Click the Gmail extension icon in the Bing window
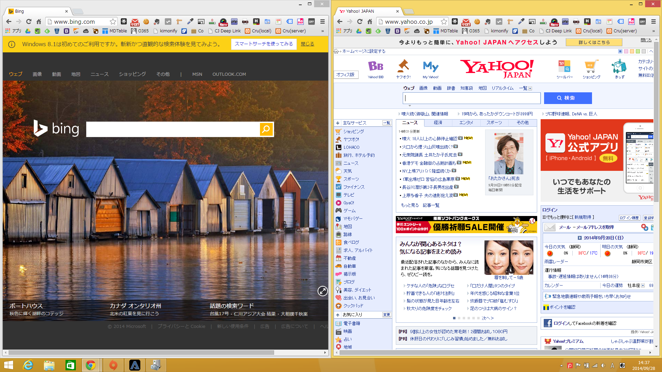This screenshot has height=372, width=662. [x=135, y=22]
